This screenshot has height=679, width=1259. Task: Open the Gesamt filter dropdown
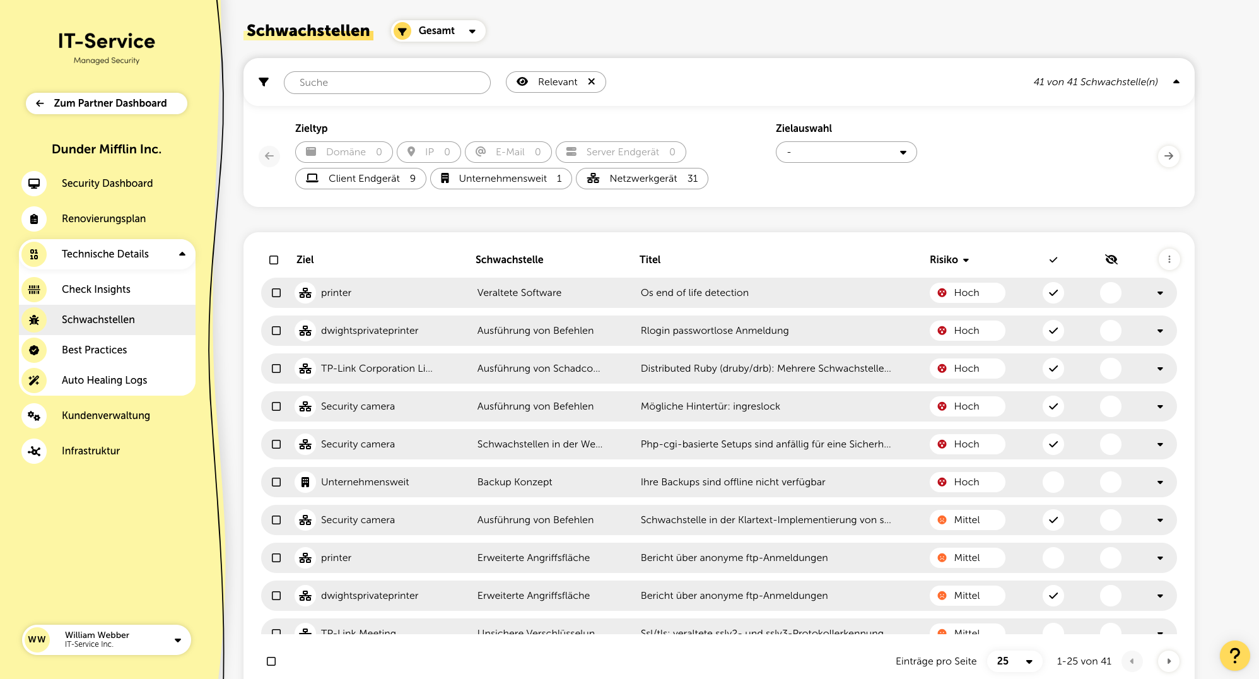pos(438,31)
